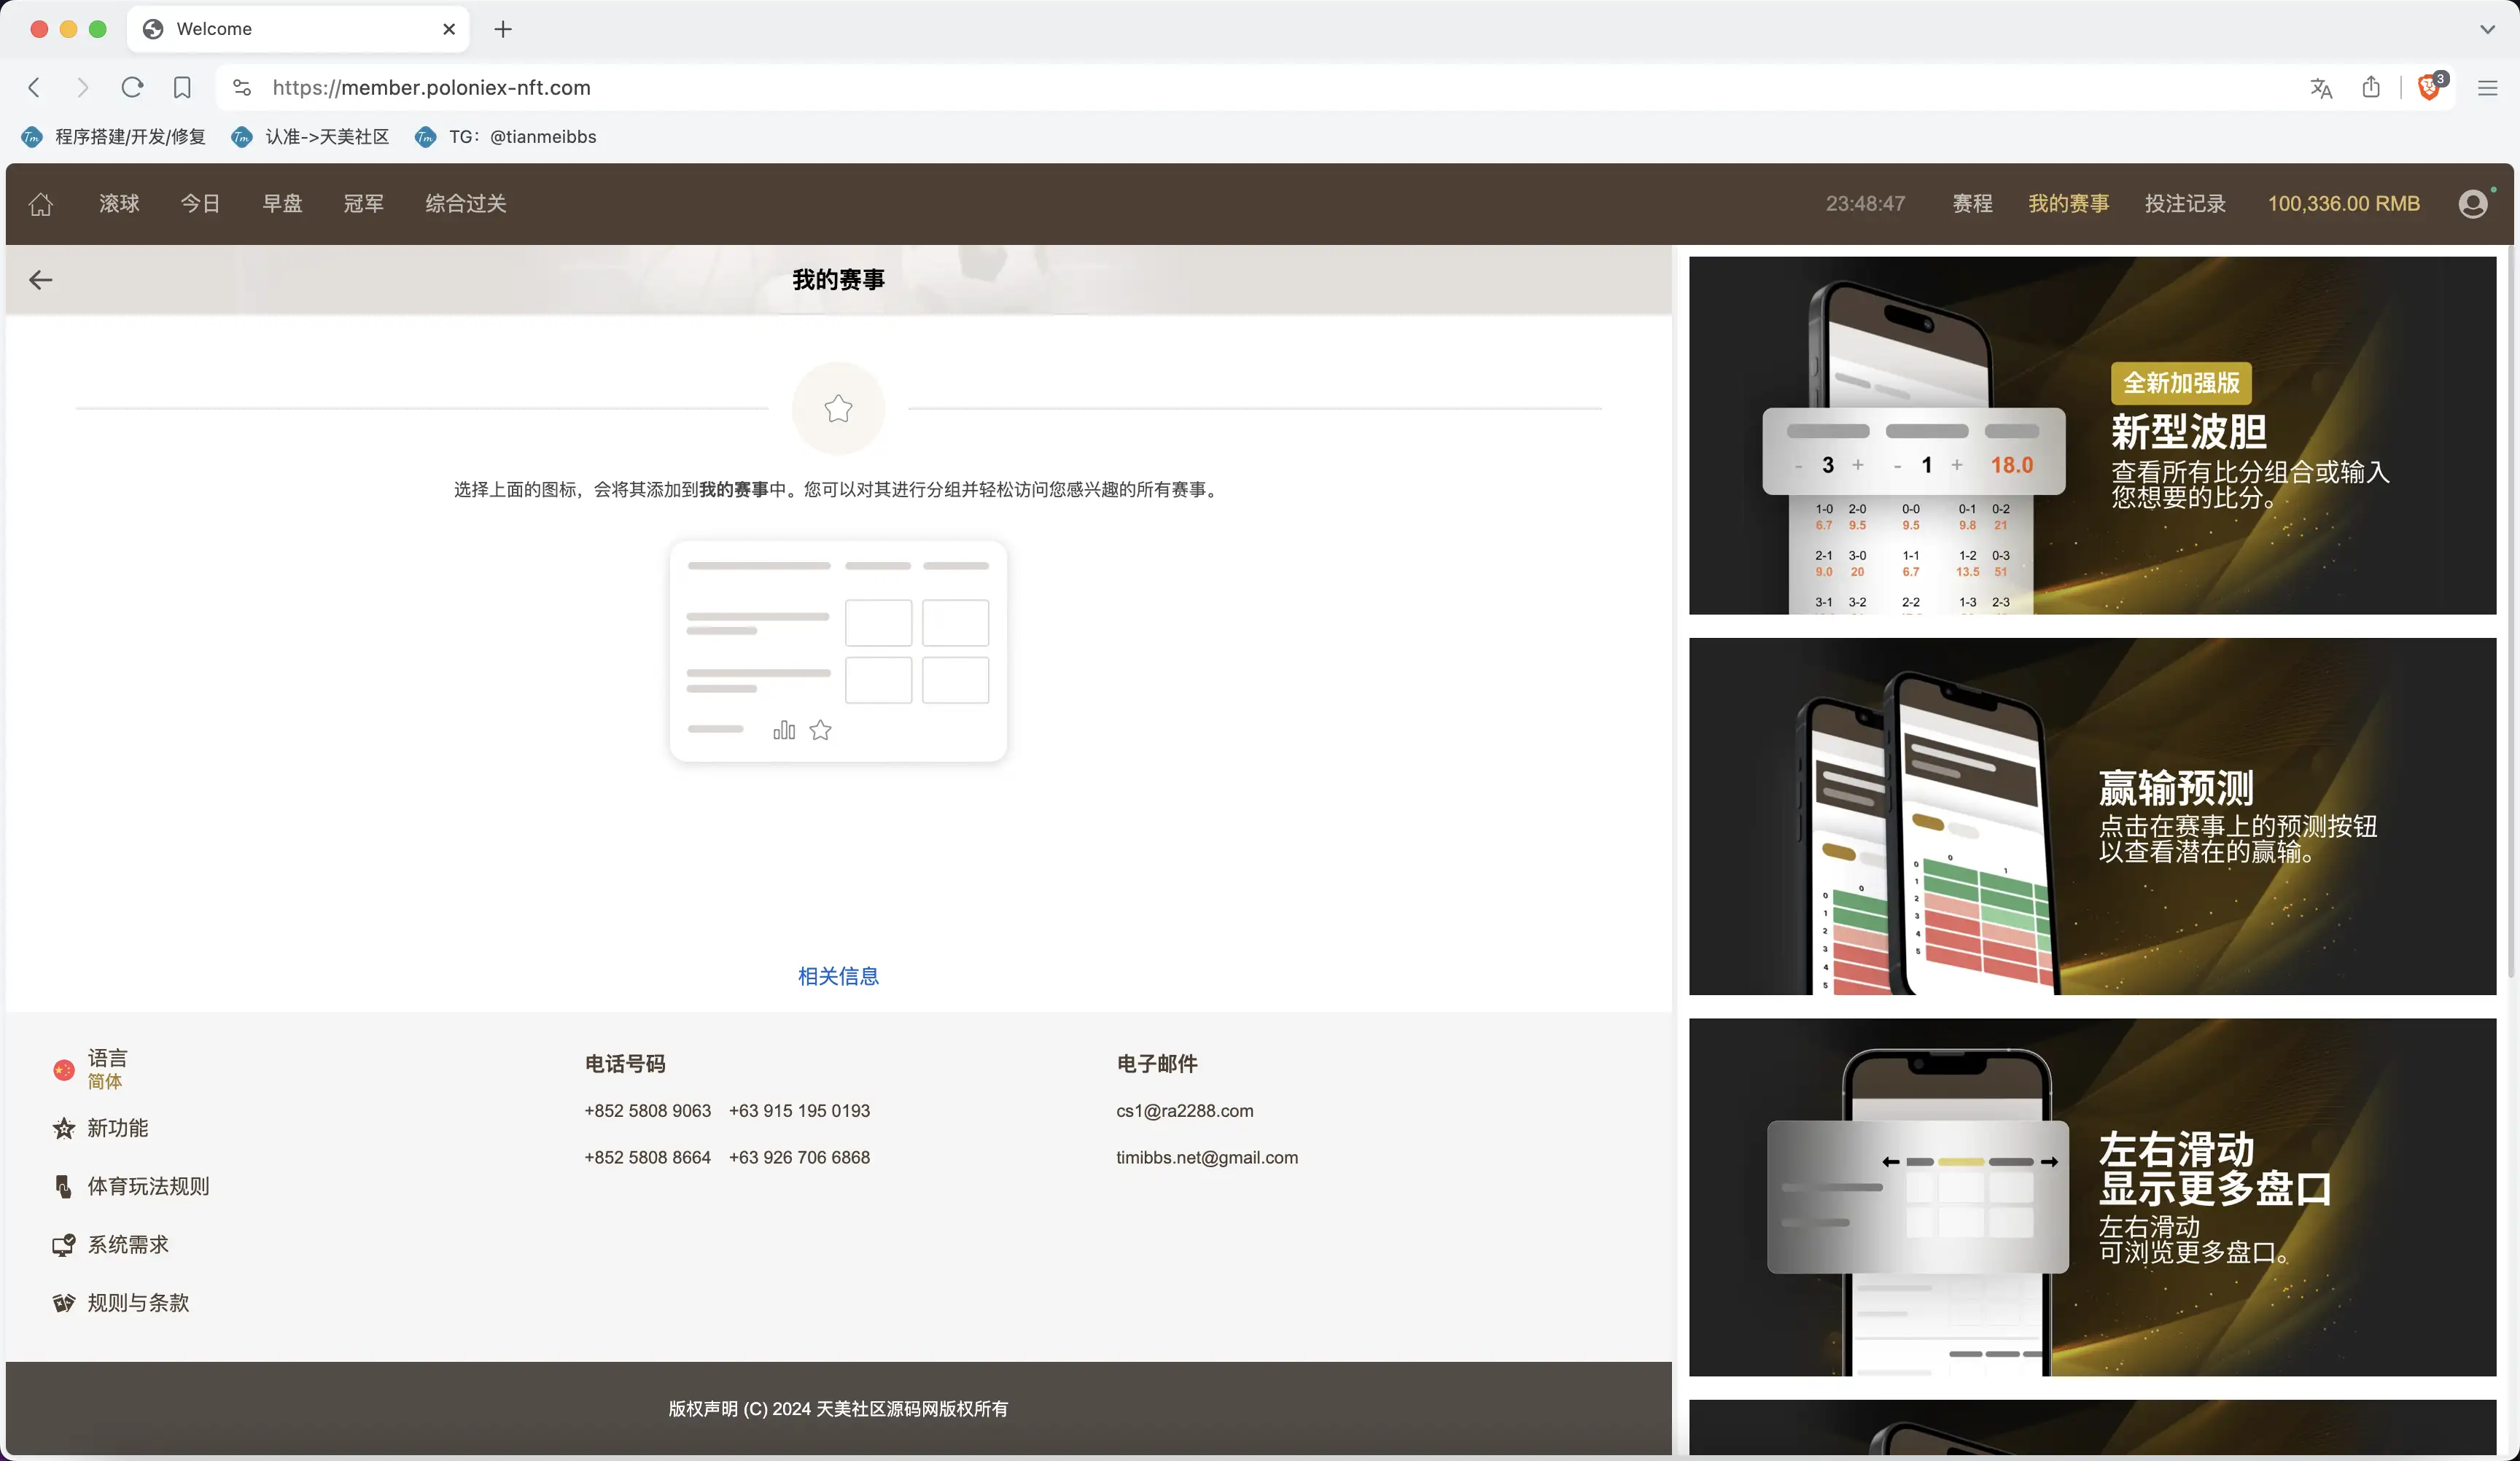Viewport: 2520px width, 1461px height.
Task: Open site settings icon in address bar
Action: 242,88
